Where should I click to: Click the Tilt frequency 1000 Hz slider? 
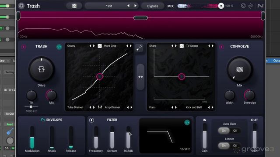(31, 107)
